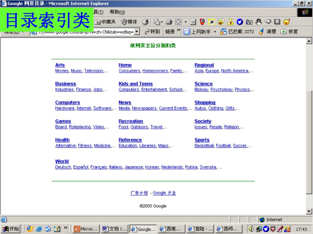Click the yellow play button icon
Screen dimensions: 313x234
tap(212, 22)
